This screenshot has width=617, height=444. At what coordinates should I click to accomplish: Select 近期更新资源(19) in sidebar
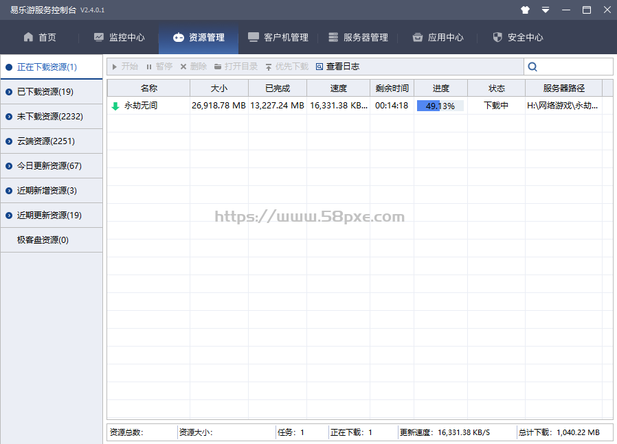52,215
